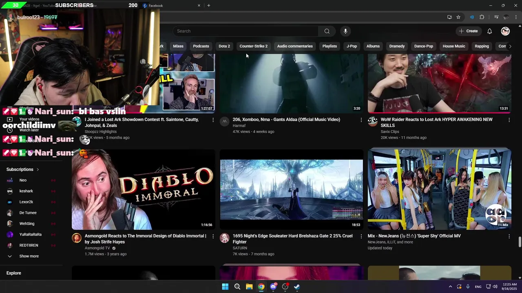Click the Create video button

click(468, 31)
